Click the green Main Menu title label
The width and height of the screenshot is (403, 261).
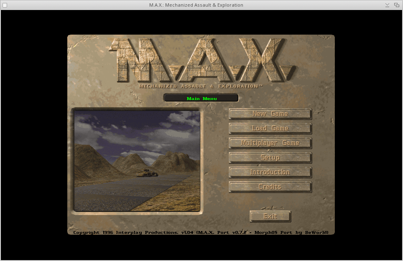[201, 98]
